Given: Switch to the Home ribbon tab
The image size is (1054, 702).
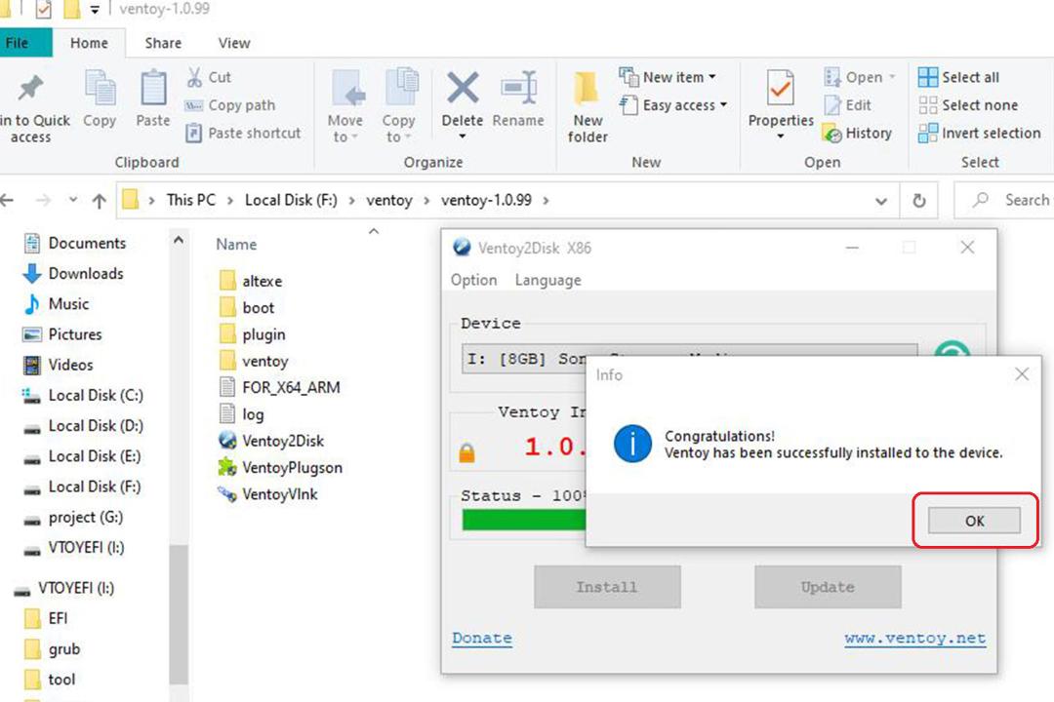Looking at the screenshot, I should [89, 43].
